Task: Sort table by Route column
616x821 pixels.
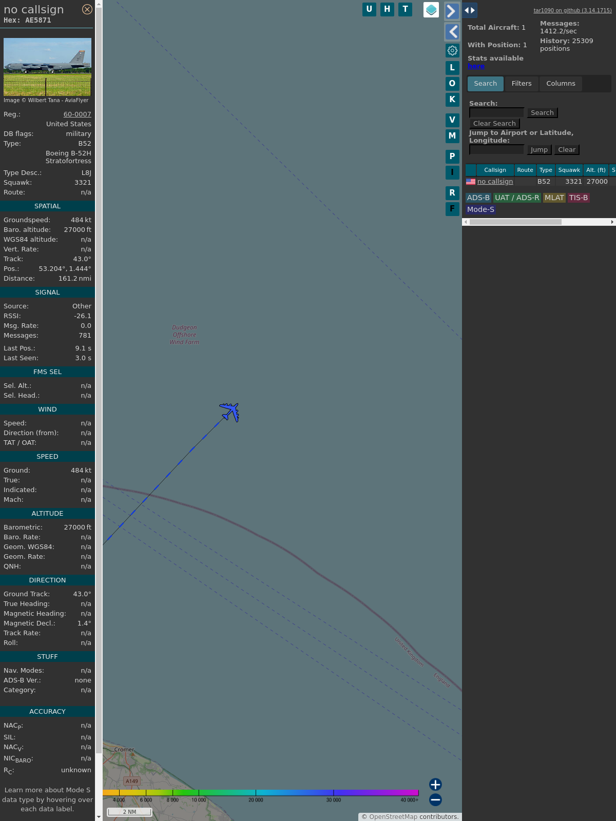Action: point(525,170)
